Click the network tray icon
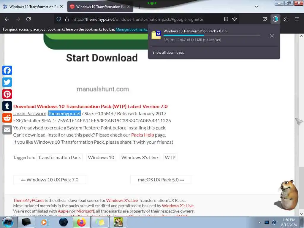Image resolution: width=304 pixels, height=228 pixels. coord(267,222)
